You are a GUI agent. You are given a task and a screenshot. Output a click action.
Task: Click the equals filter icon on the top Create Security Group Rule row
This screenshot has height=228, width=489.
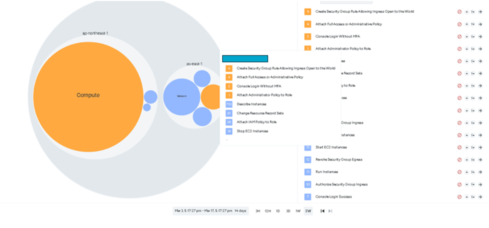pos(467,12)
